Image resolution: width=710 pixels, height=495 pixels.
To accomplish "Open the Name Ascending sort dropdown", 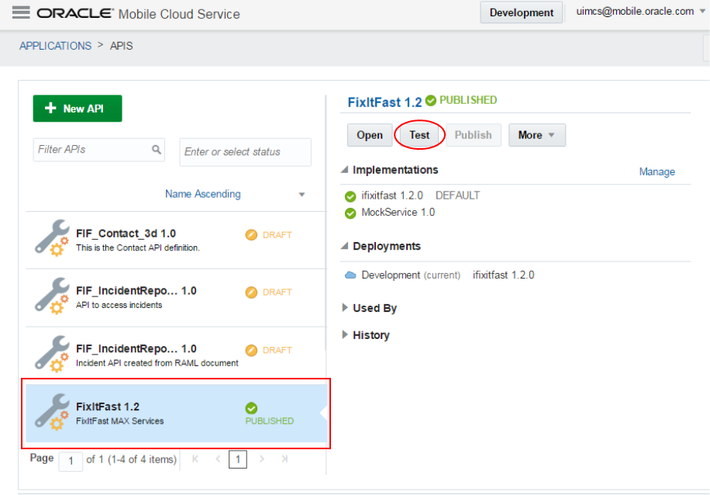I will point(235,194).
